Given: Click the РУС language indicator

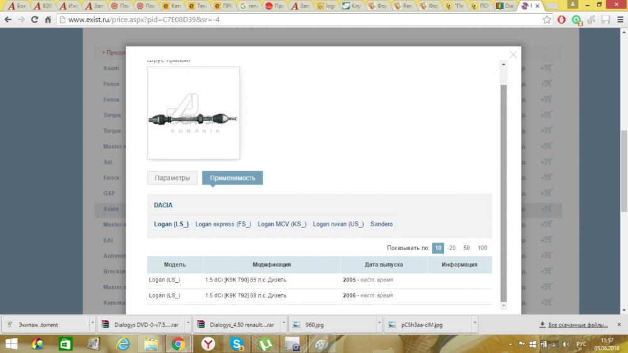Looking at the screenshot, I should 581,344.
